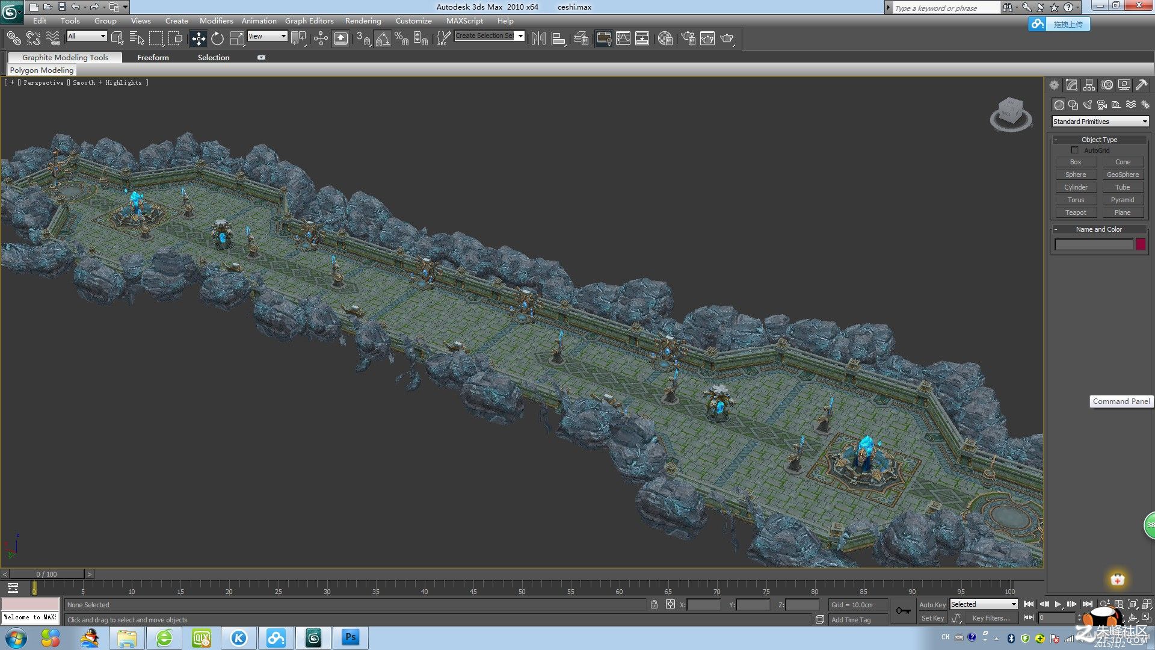1155x650 pixels.
Task: Open the Graph Editors menu
Action: coord(309,20)
